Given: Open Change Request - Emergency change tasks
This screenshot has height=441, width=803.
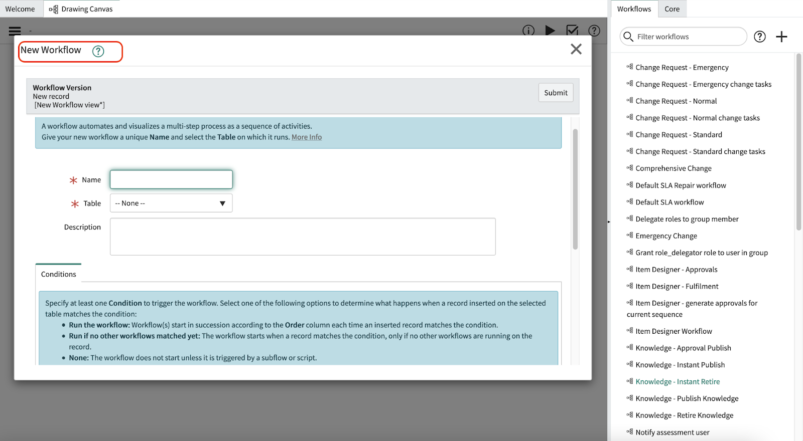Looking at the screenshot, I should [703, 84].
